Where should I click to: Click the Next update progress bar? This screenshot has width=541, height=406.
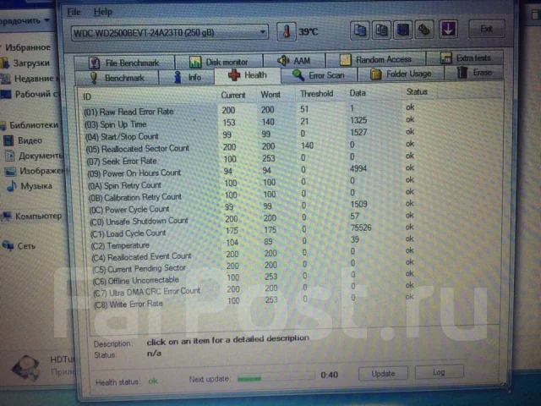click(276, 378)
